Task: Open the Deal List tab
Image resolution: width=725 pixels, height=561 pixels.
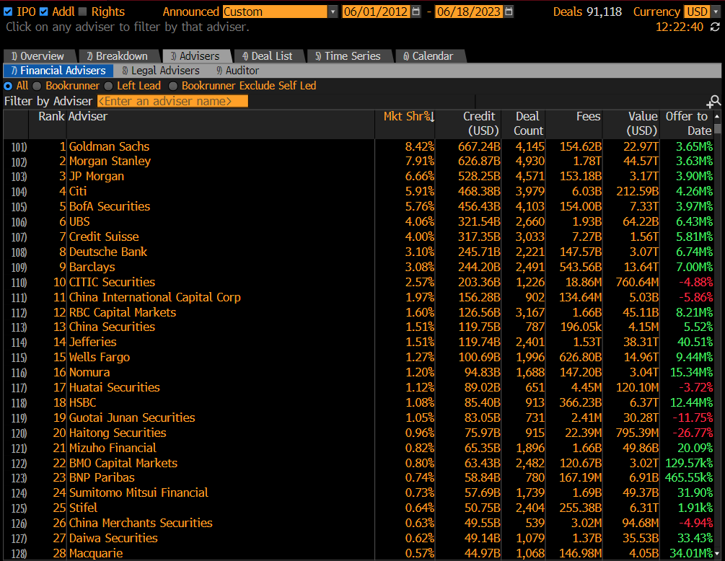Action: [x=268, y=56]
